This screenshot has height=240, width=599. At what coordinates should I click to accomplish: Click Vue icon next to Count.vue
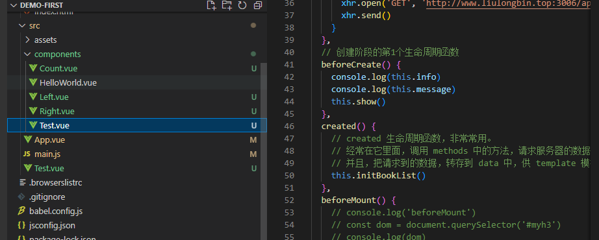(33, 68)
